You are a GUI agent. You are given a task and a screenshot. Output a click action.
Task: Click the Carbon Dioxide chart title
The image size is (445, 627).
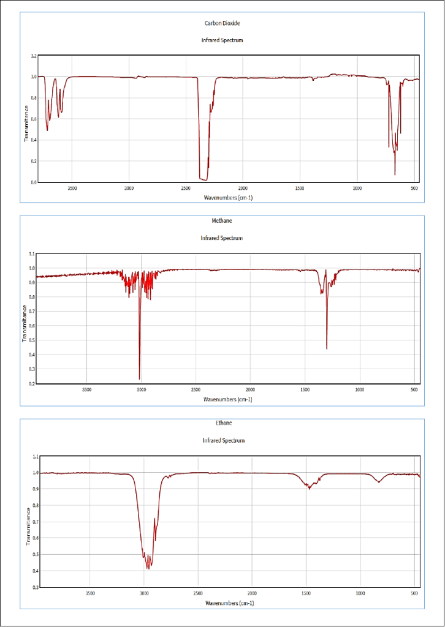point(222,23)
